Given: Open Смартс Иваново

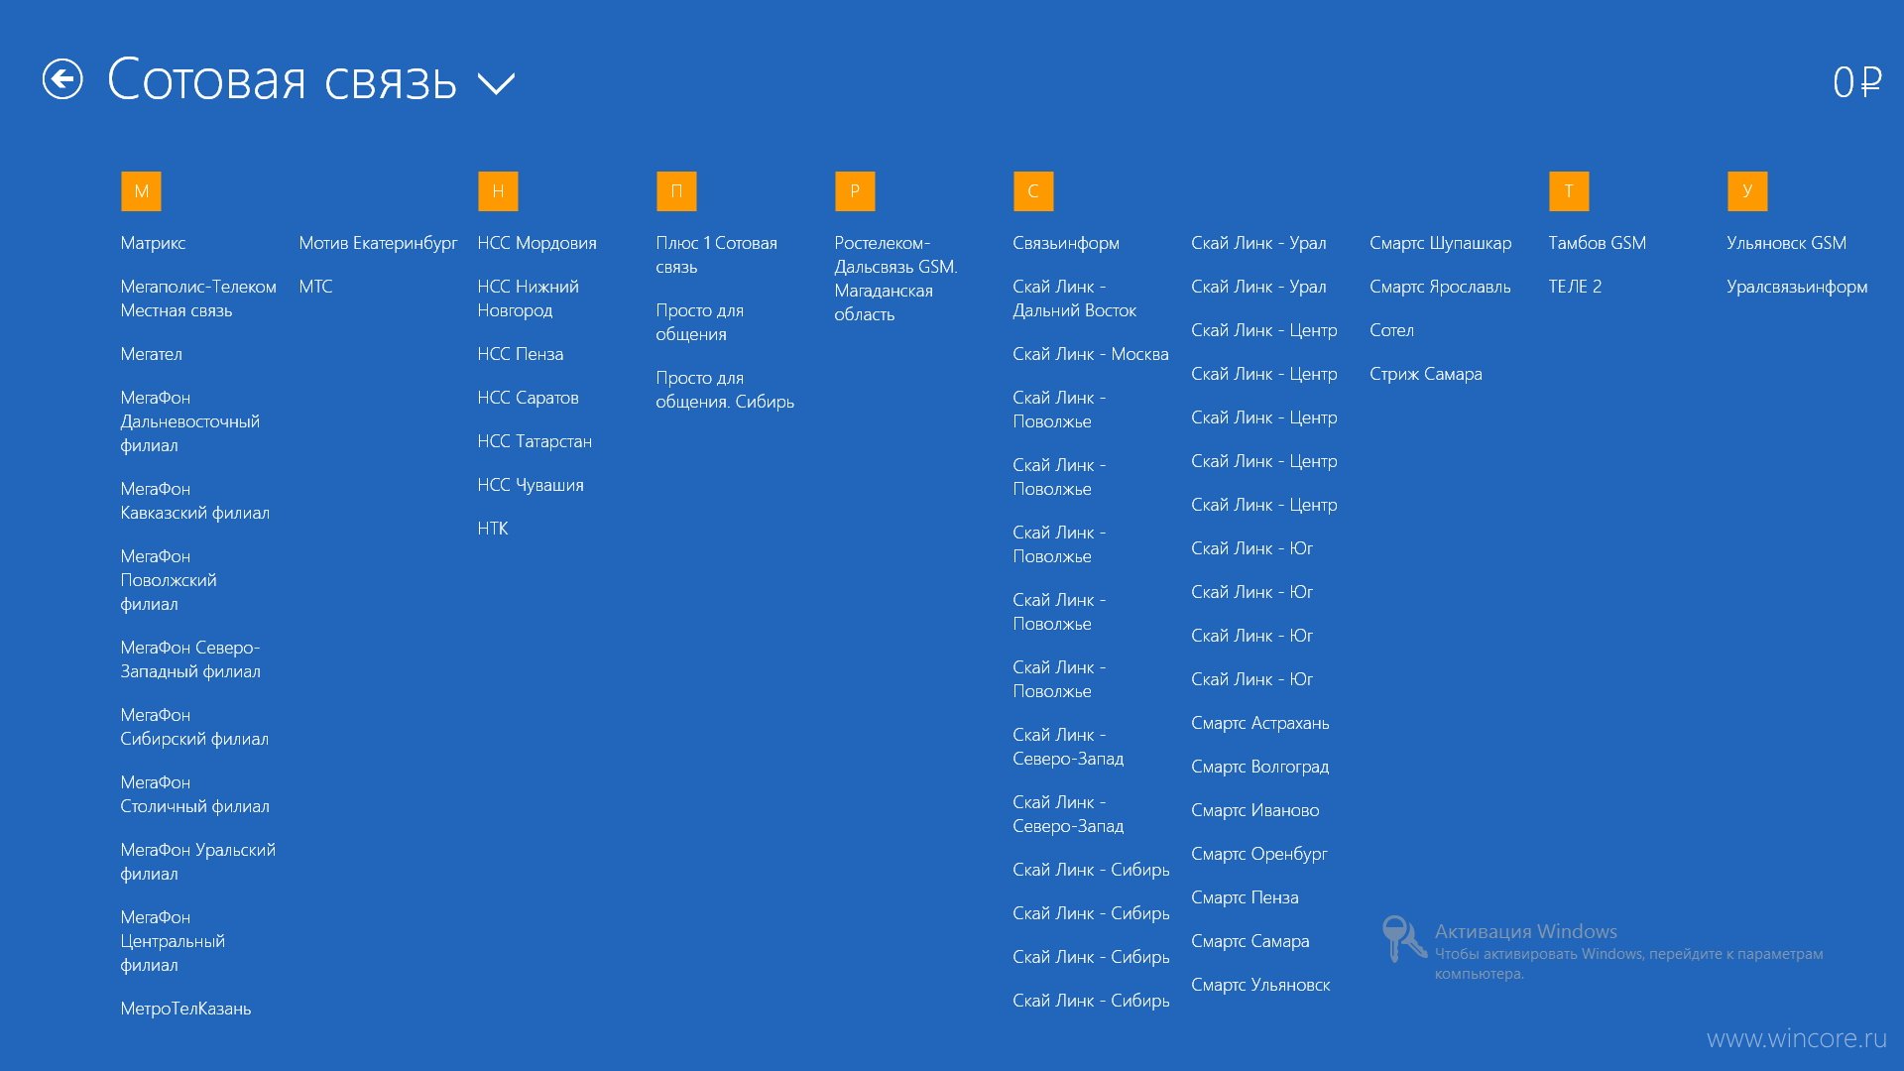Looking at the screenshot, I should pyautogui.click(x=1254, y=810).
